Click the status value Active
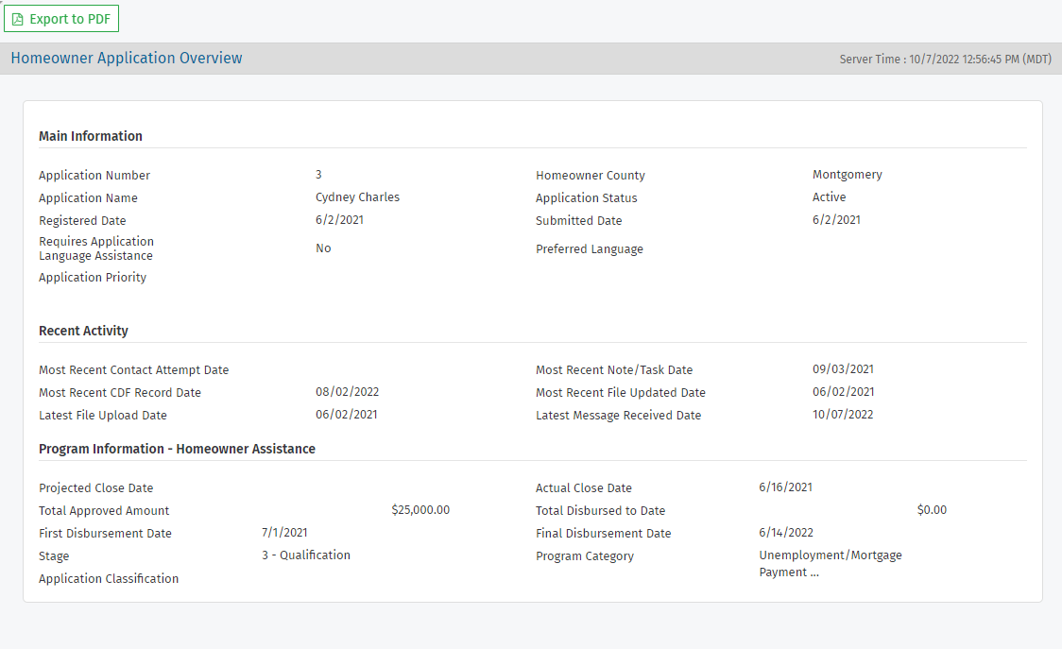Screen dimensions: 1062x649 point(829,197)
